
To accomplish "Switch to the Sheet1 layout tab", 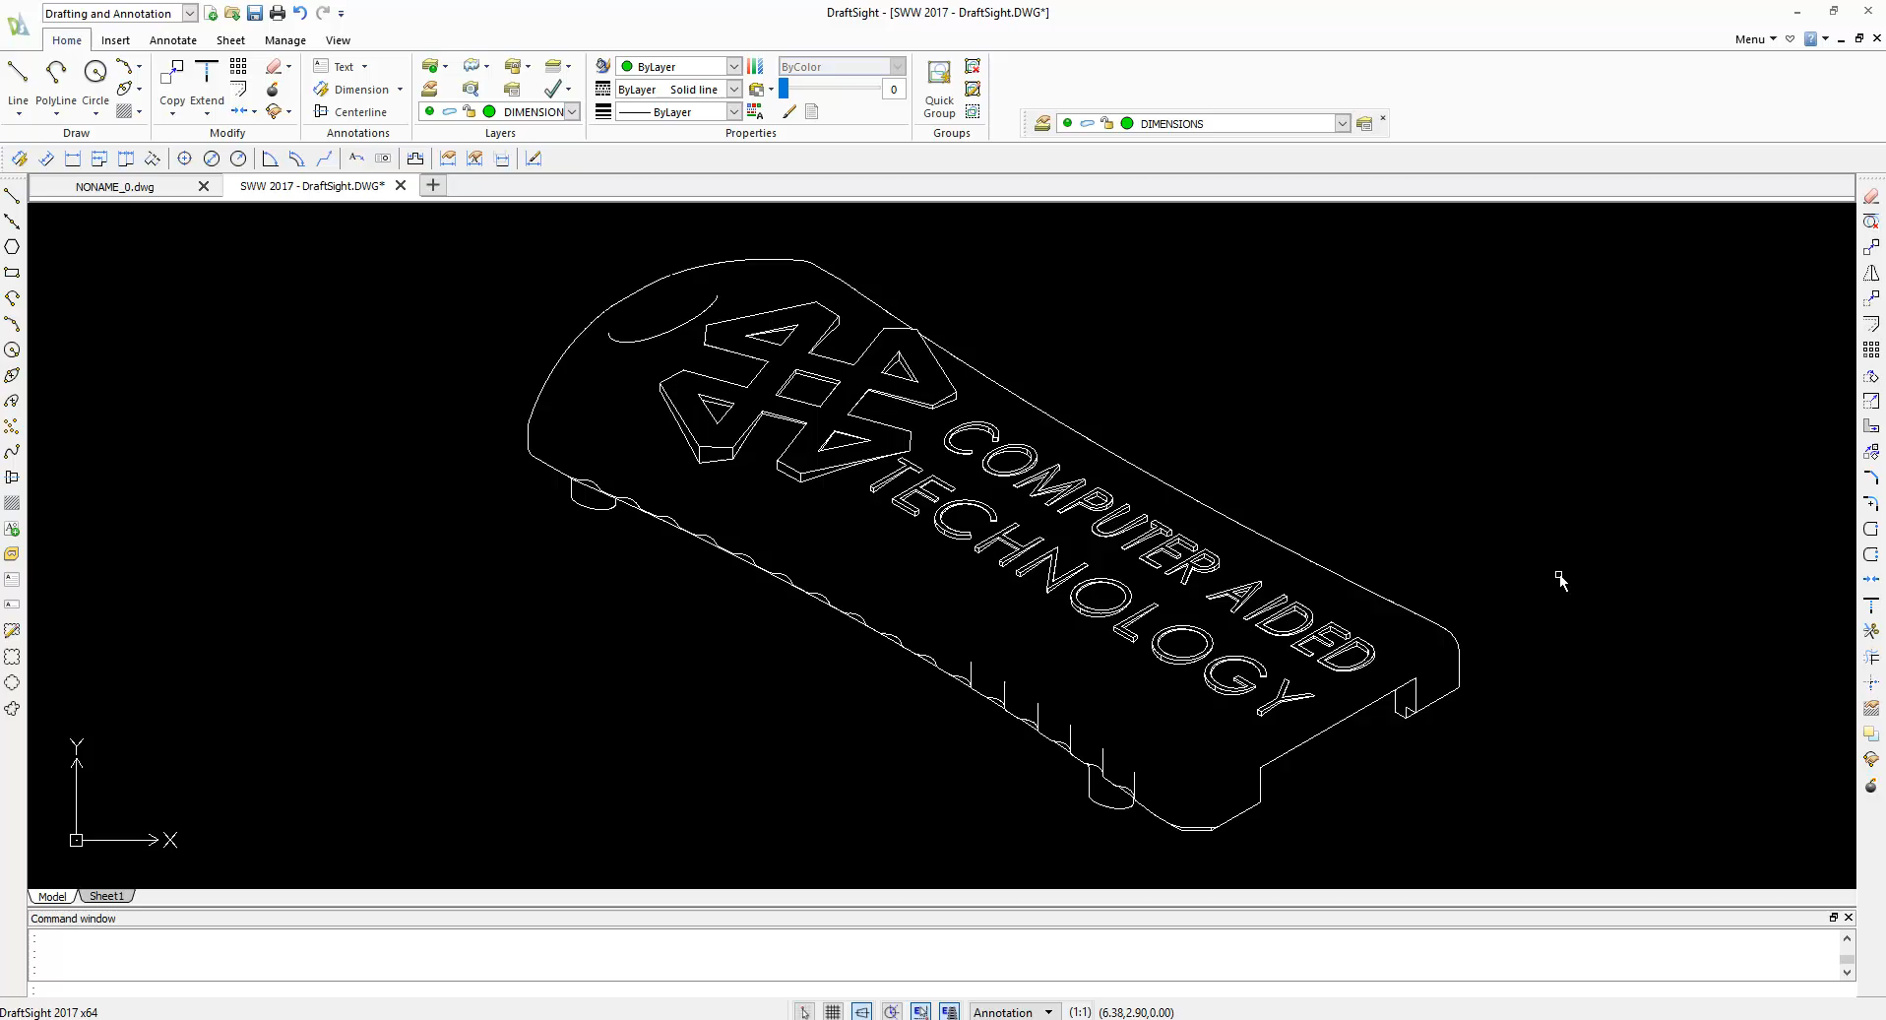I will click(106, 896).
